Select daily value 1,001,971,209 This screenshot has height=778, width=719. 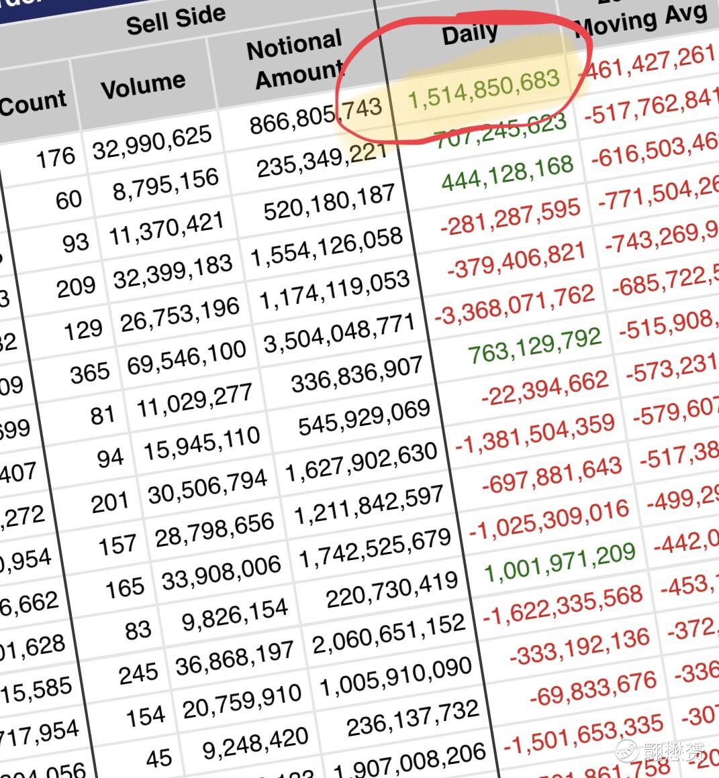click(x=560, y=563)
